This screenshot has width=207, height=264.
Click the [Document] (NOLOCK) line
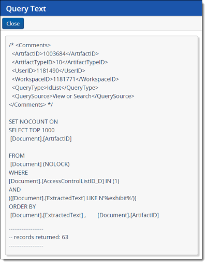pos(40,164)
